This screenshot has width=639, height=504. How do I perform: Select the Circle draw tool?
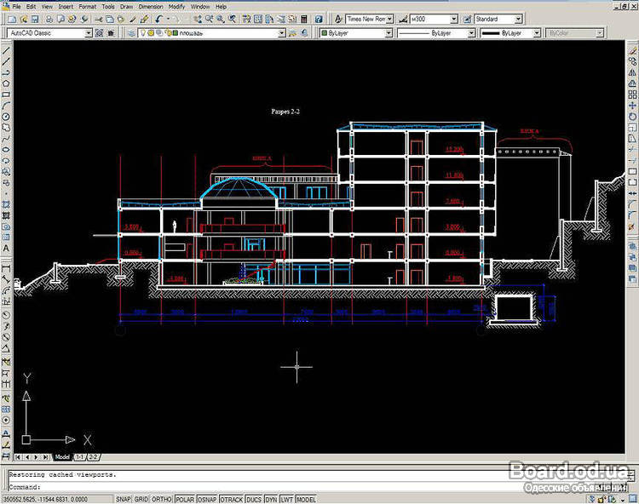click(6, 117)
